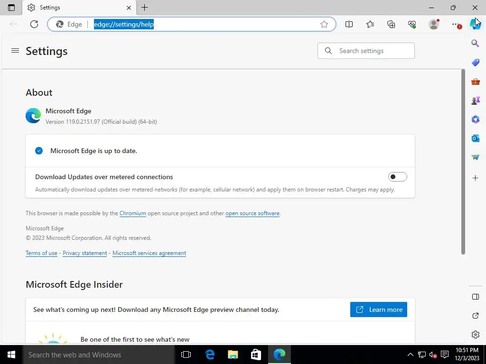Image resolution: width=486 pixels, height=364 pixels.
Task: Customize the sidebar with the plus icon
Action: pos(475,178)
